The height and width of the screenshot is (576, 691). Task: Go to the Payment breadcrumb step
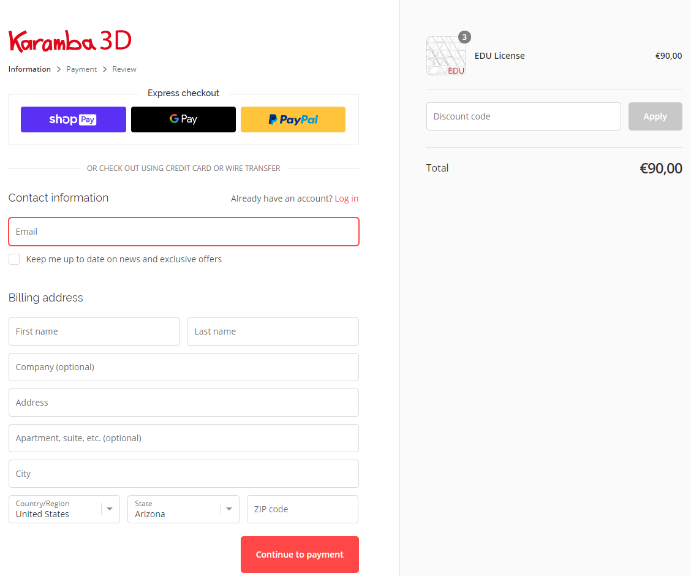coord(81,69)
